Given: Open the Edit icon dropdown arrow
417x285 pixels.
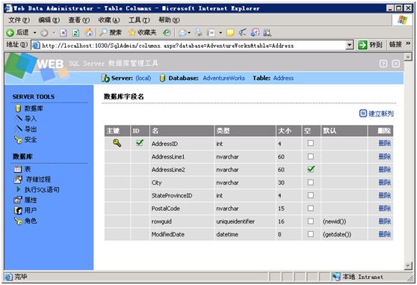Looking at the screenshot, I should click(220, 33).
